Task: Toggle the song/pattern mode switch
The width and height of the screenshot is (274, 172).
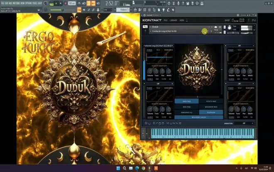Action: [x=51, y=3]
